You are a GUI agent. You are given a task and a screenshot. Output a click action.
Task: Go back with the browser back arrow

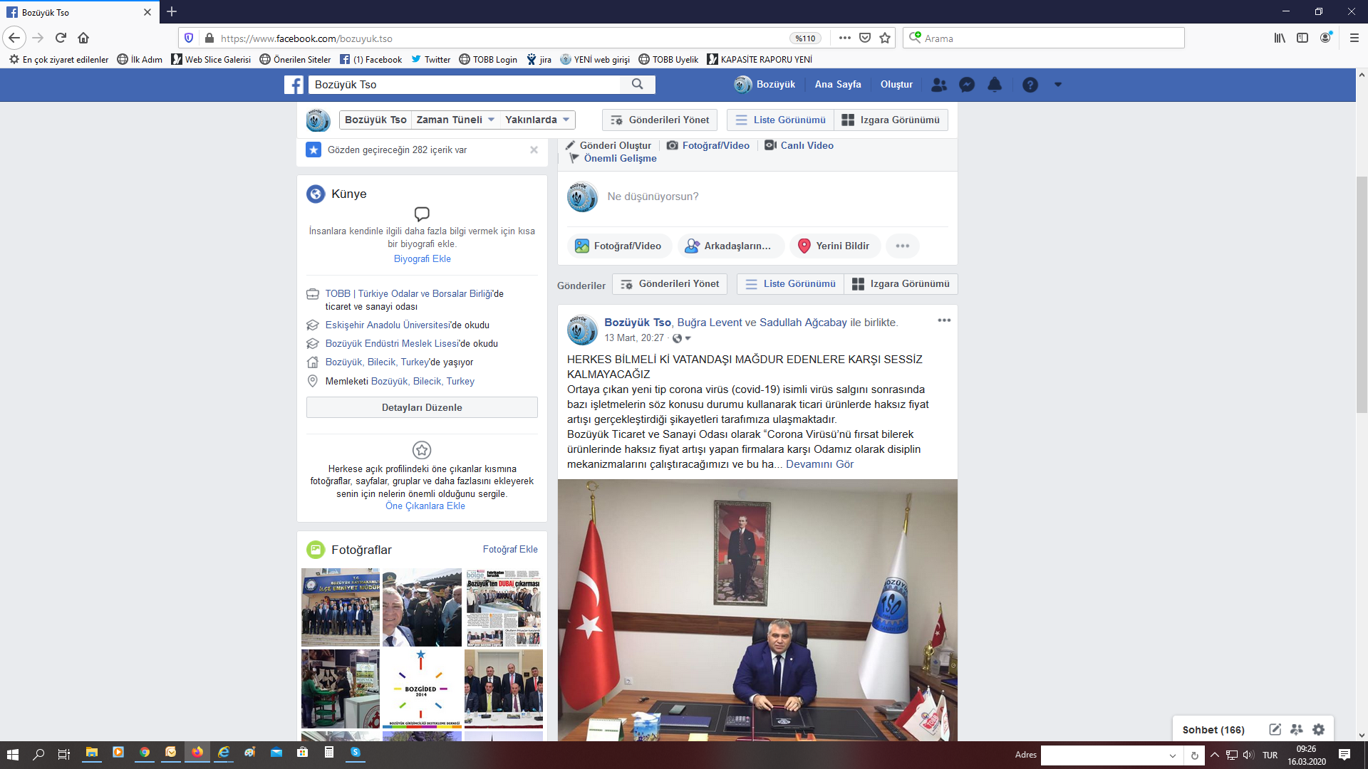pos(14,38)
